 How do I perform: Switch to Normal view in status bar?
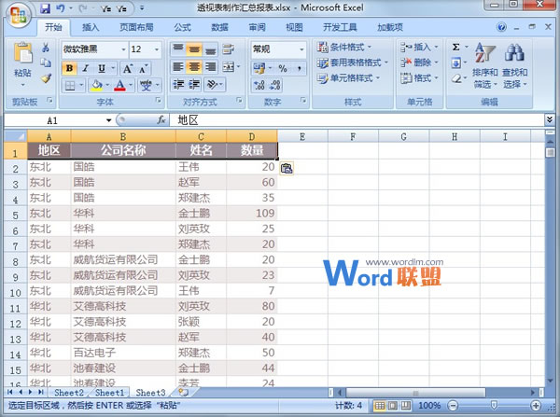(380, 406)
